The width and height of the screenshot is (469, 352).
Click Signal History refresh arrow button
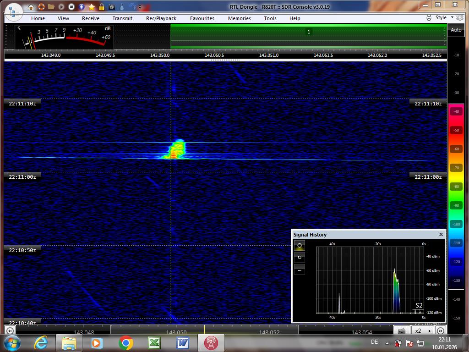coord(300,258)
